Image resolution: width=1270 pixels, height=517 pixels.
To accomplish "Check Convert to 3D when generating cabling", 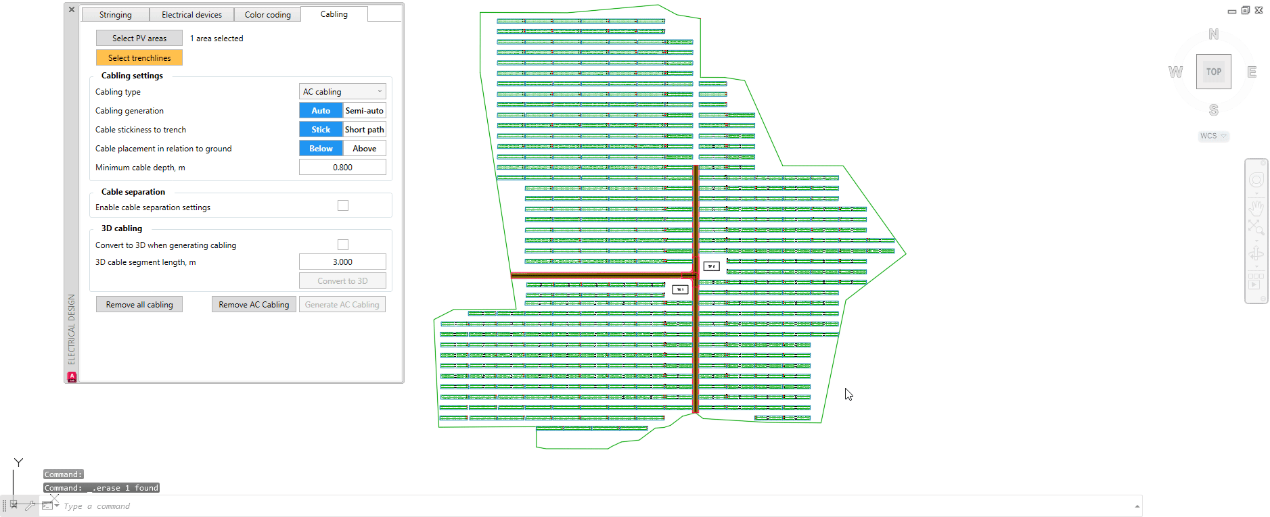I will 343,245.
